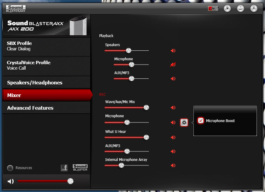This screenshot has height=192, width=265.
Task: Click the What U Hear slider knob
Action: (x=146, y=137)
